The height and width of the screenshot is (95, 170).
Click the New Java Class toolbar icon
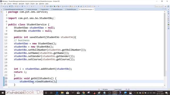pyautogui.click(x=66, y=6)
